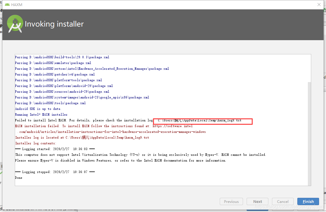
Task: Click the Android Studio logo in header
Action: 15,24
